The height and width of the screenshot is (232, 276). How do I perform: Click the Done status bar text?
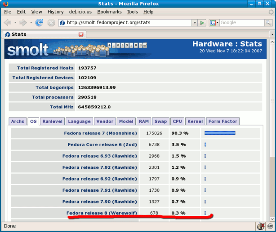(x=10, y=226)
